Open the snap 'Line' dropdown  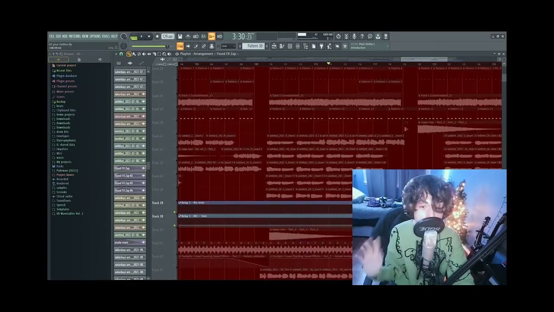[x=228, y=46]
